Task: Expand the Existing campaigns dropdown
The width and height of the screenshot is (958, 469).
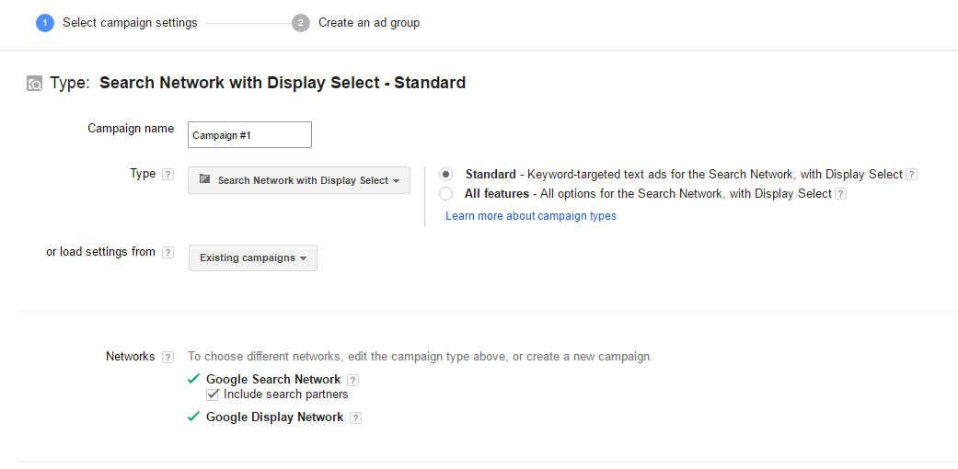Action: (x=253, y=257)
